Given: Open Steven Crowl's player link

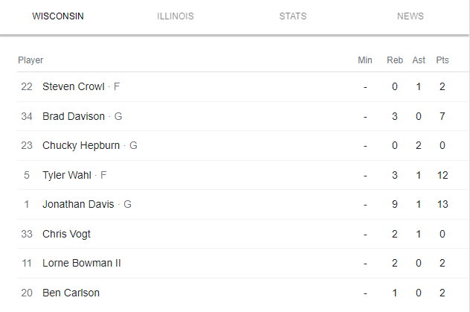Looking at the screenshot, I should pyautogui.click(x=74, y=86).
